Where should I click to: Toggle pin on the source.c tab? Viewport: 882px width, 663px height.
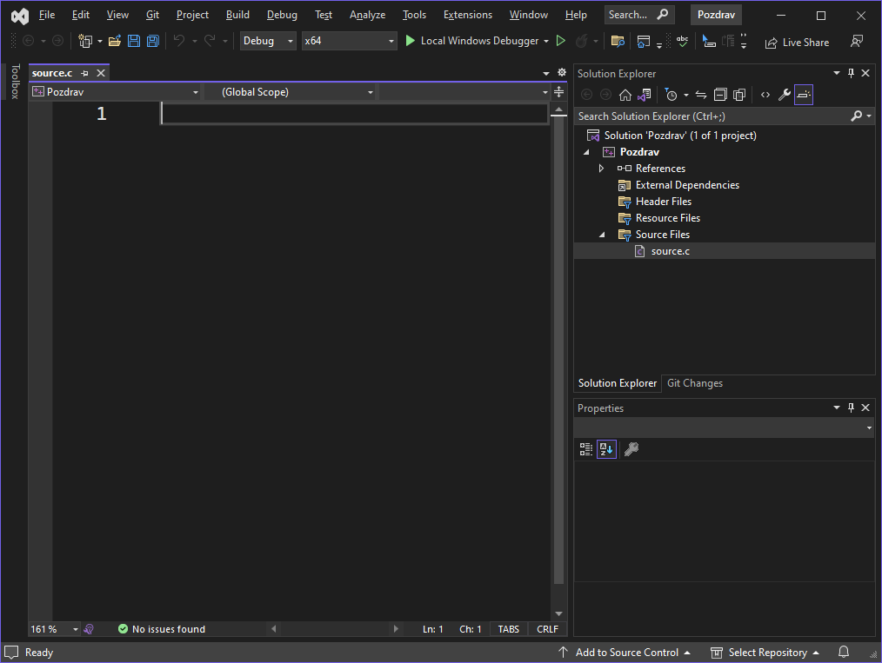pyautogui.click(x=85, y=73)
